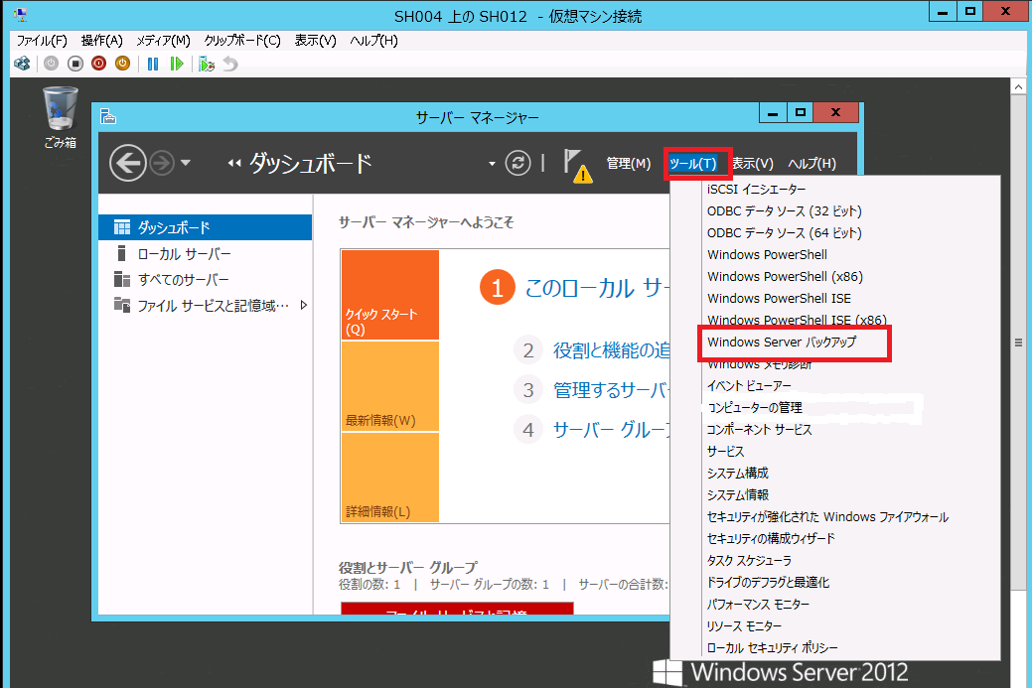The image size is (1032, 688).
Task: Select ダッシュボード in the sidebar
Action: point(205,227)
